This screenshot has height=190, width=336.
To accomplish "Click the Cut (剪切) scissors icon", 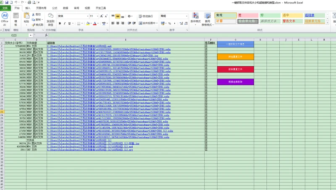I will pyautogui.click(x=34, y=15).
